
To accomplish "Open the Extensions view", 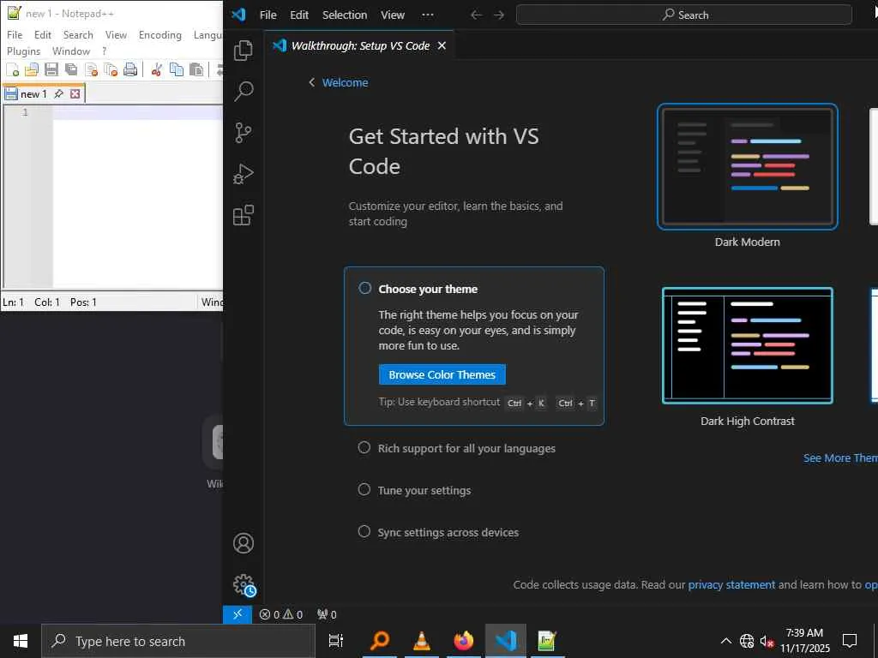I will pos(243,215).
